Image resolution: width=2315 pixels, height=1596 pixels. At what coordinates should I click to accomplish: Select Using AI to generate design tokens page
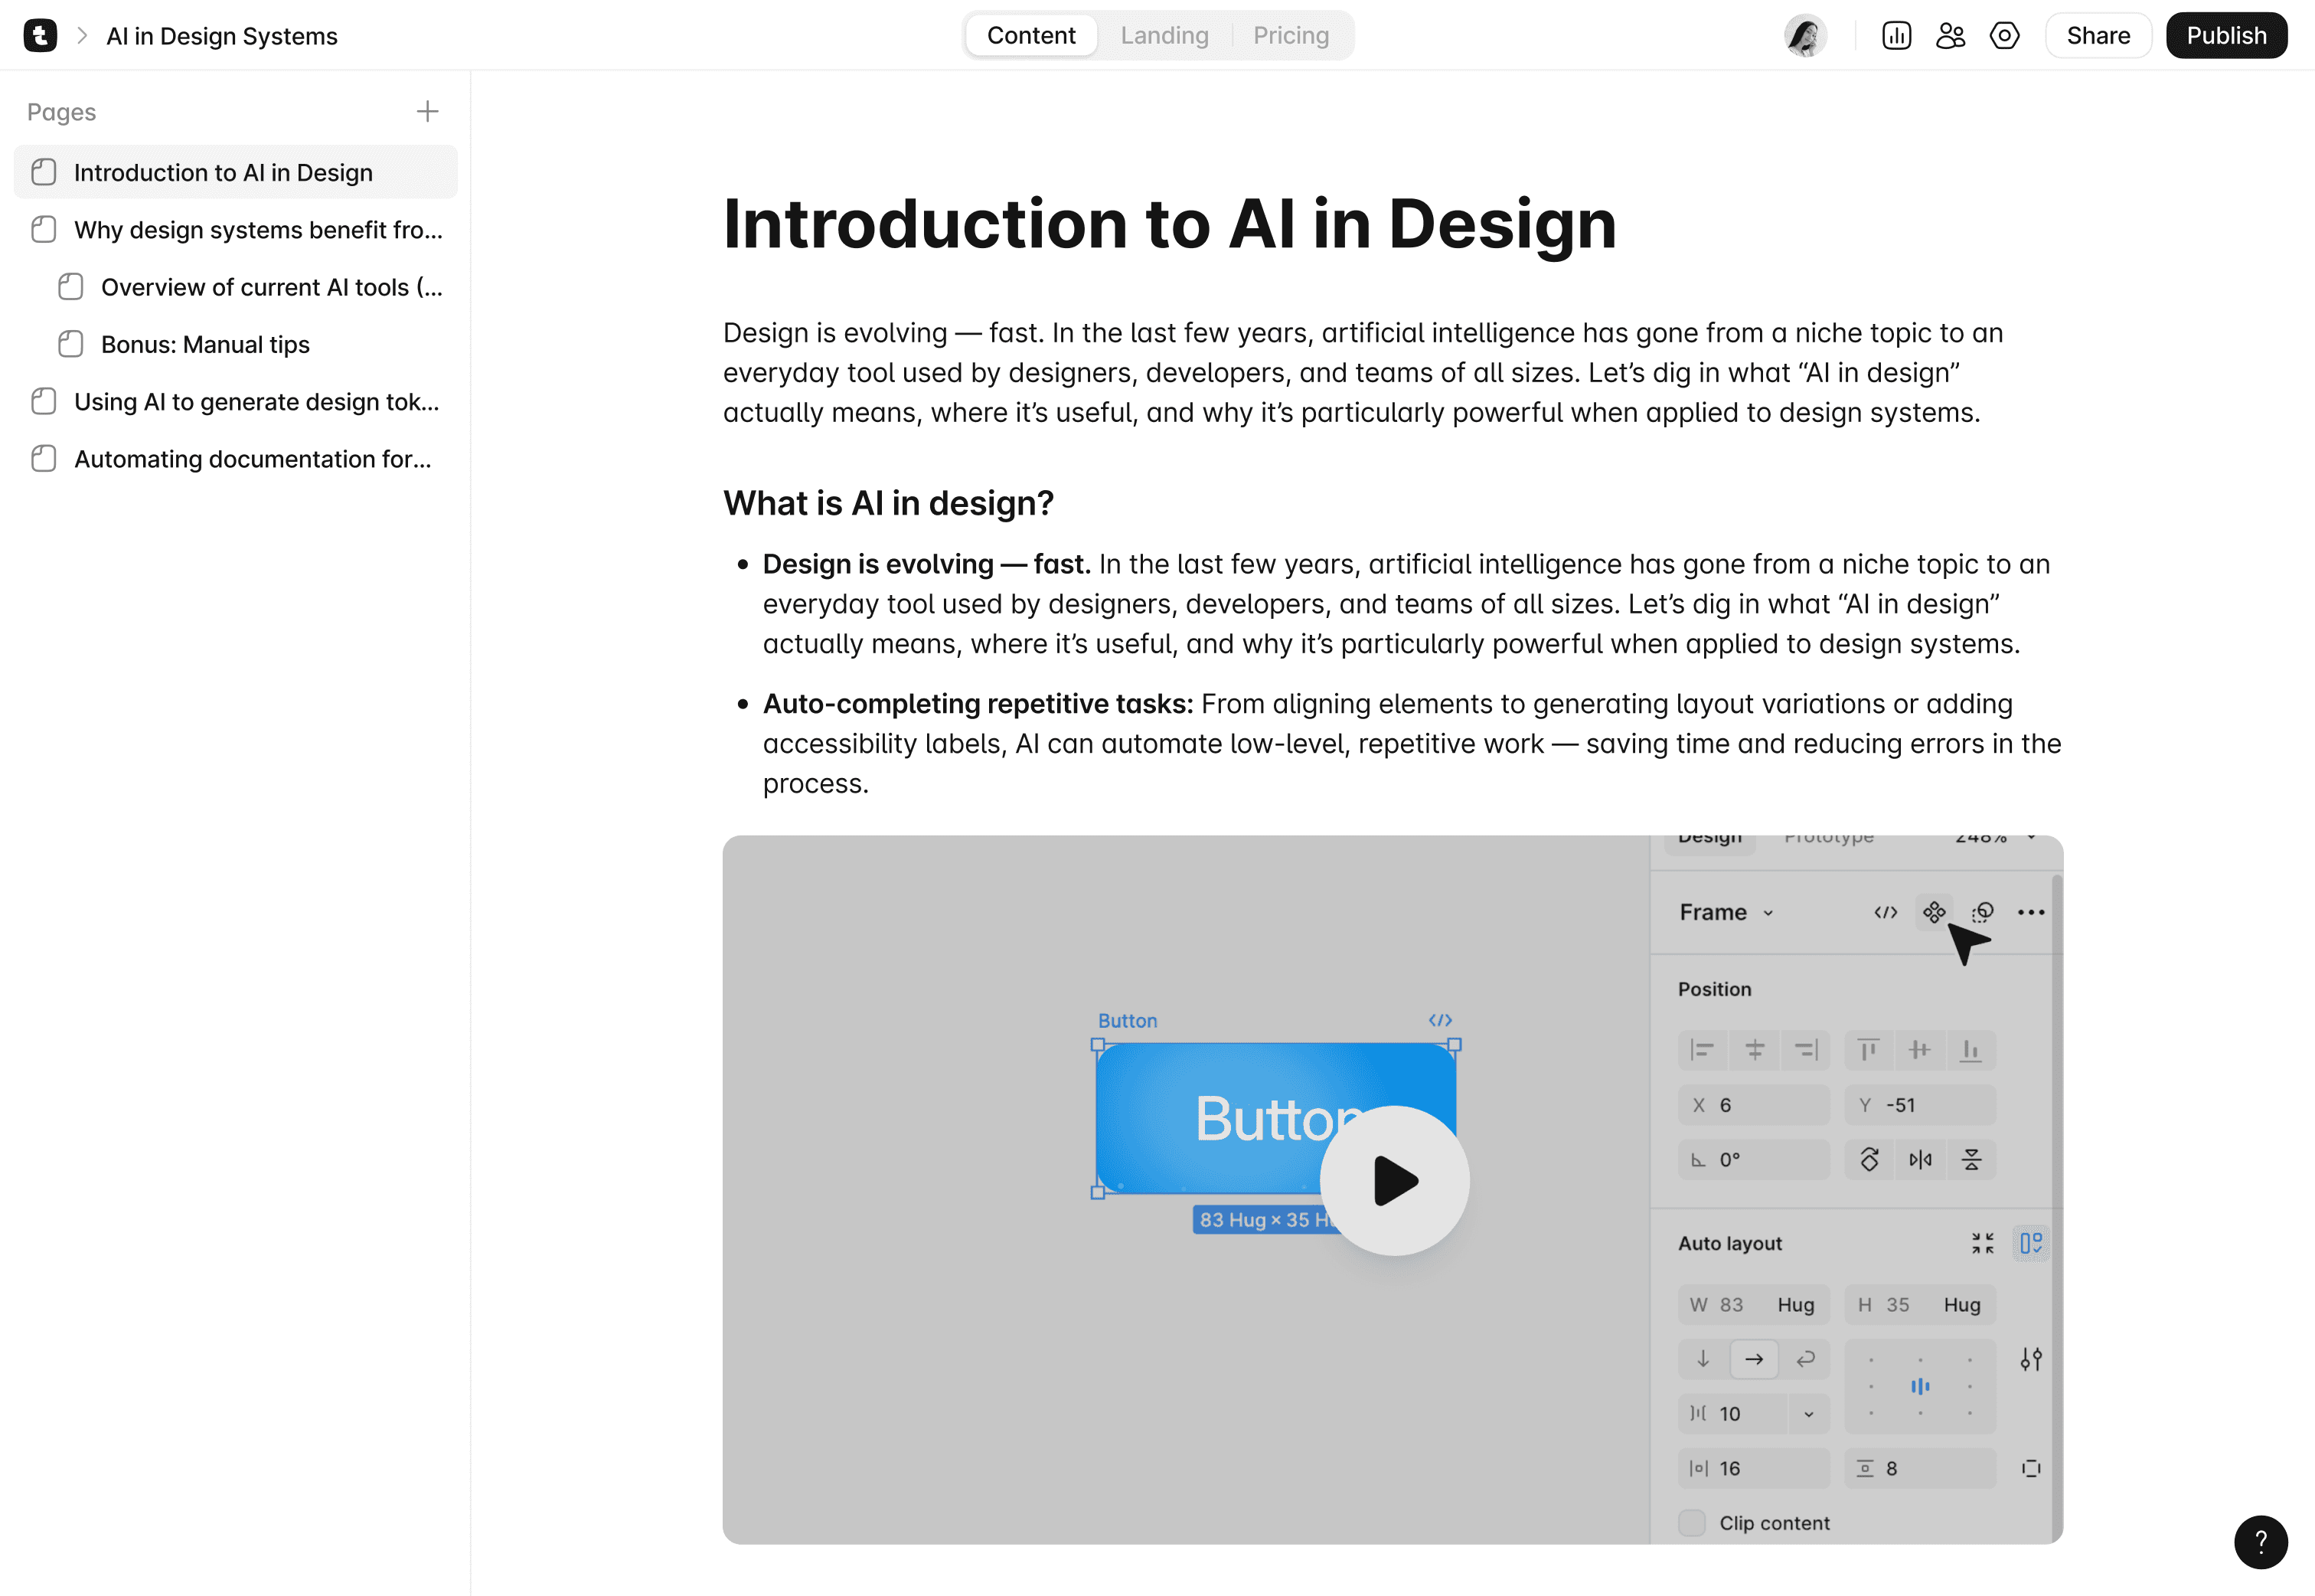pyautogui.click(x=256, y=402)
